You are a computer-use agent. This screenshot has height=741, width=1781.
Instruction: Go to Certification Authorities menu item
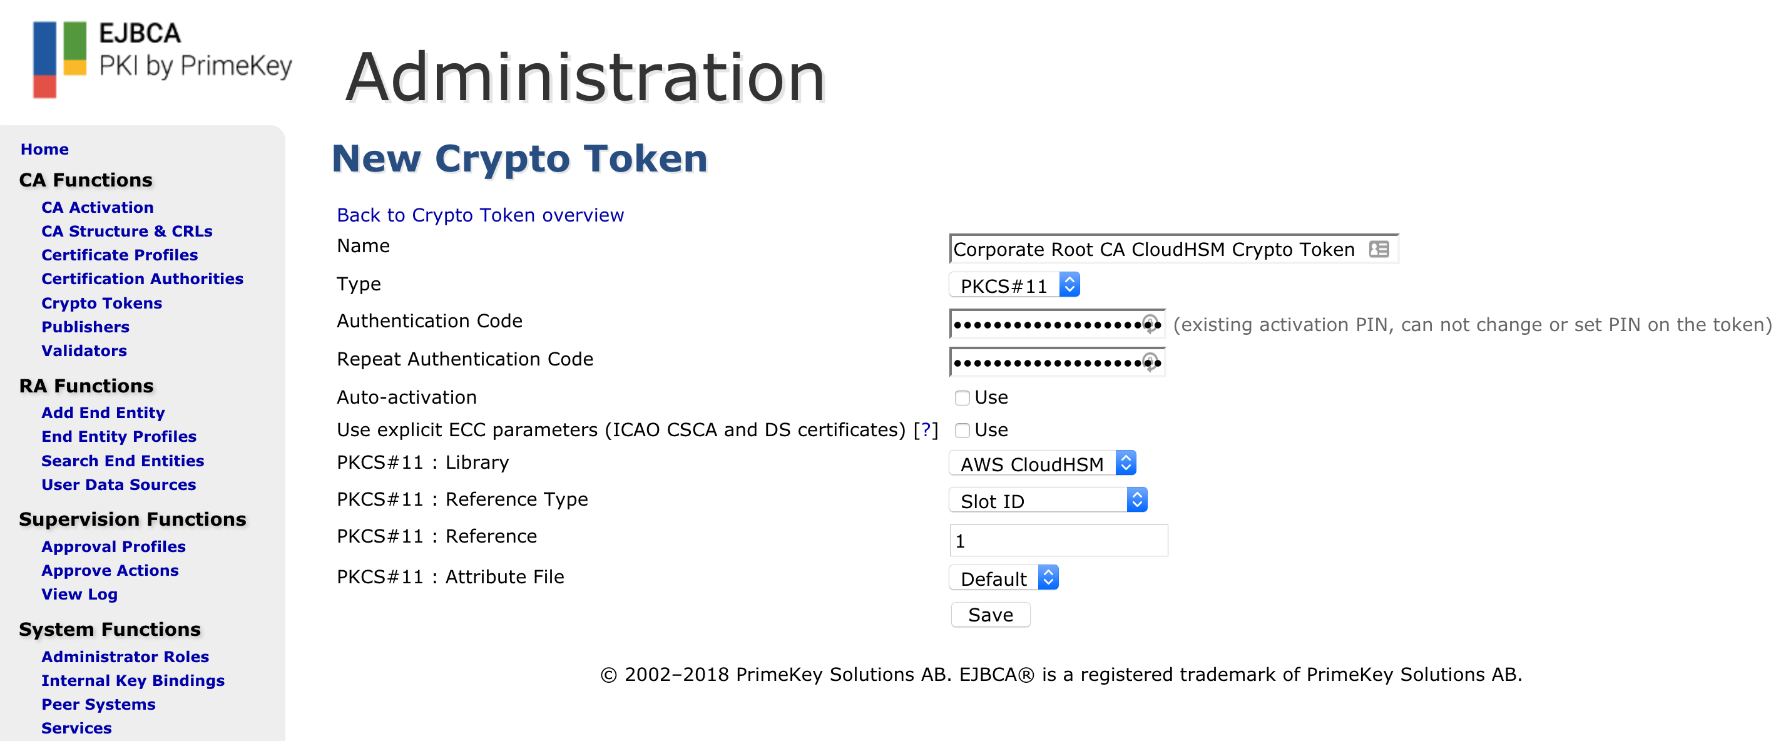(x=143, y=279)
